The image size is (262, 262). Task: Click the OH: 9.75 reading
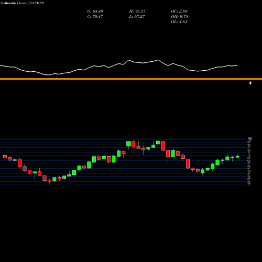pos(179,17)
